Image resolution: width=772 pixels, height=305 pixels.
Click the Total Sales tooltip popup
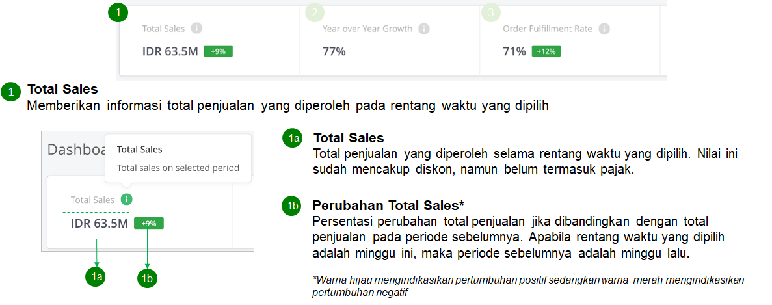click(x=178, y=159)
